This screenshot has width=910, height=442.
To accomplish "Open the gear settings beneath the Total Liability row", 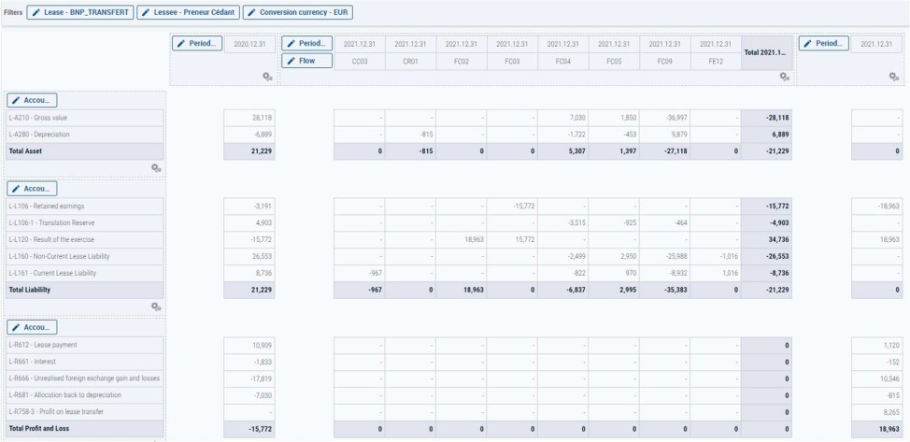I will pyautogui.click(x=156, y=307).
